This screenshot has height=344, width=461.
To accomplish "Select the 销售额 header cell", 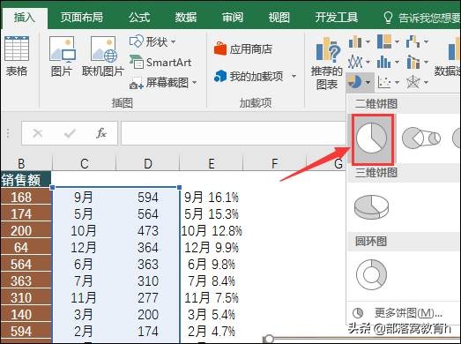I will pyautogui.click(x=26, y=180).
